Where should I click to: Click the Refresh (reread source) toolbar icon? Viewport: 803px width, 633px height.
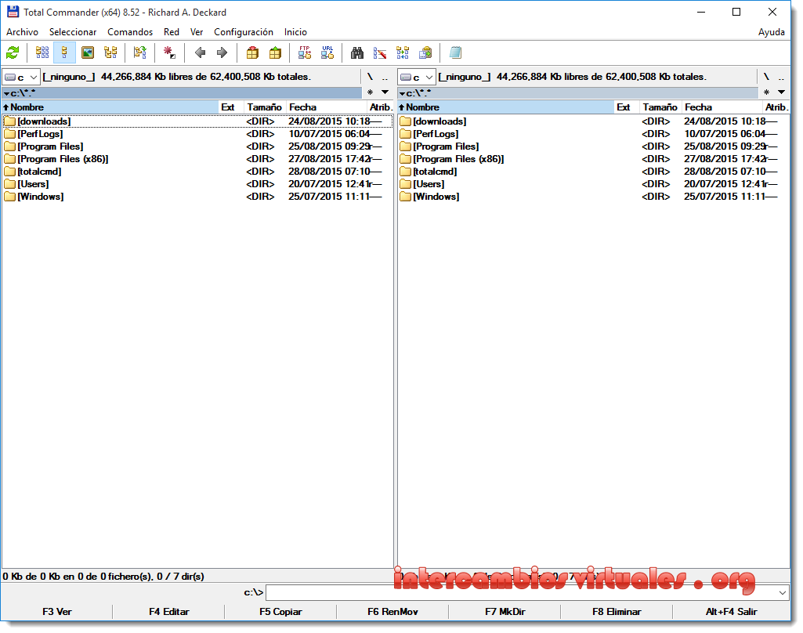[13, 52]
